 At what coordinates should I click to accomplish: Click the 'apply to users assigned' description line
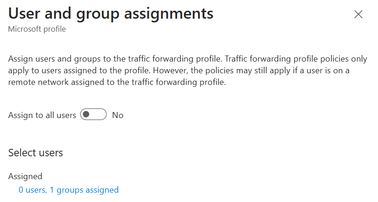point(179,70)
